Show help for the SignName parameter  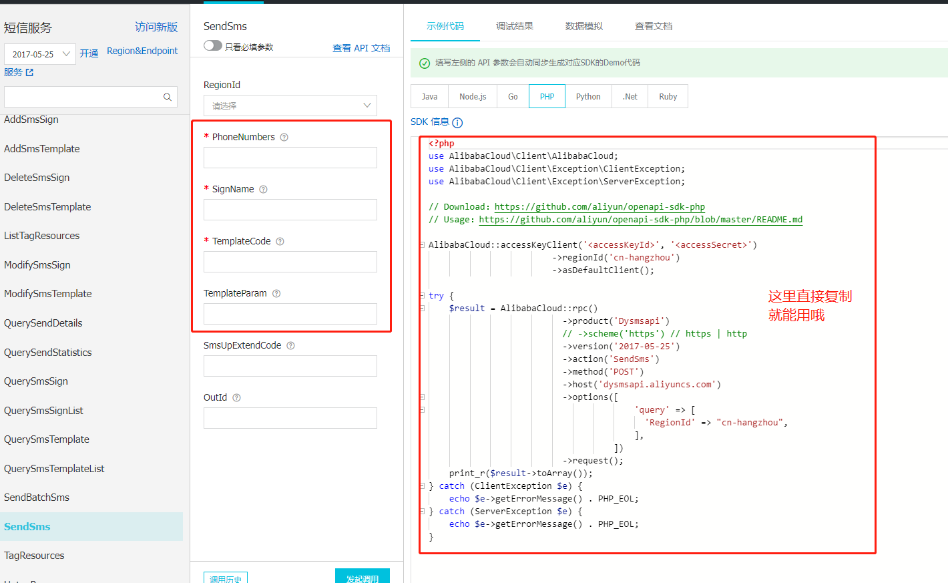click(263, 189)
